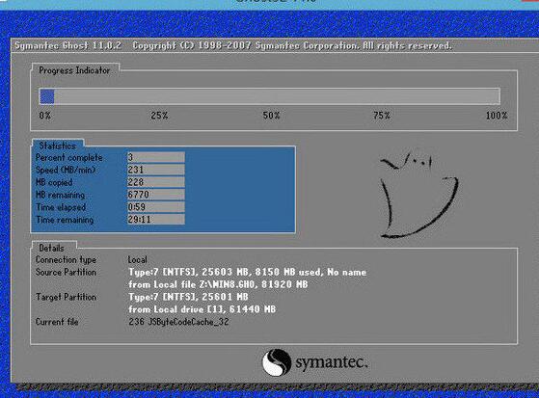Click the Local connection type value

pyautogui.click(x=138, y=260)
